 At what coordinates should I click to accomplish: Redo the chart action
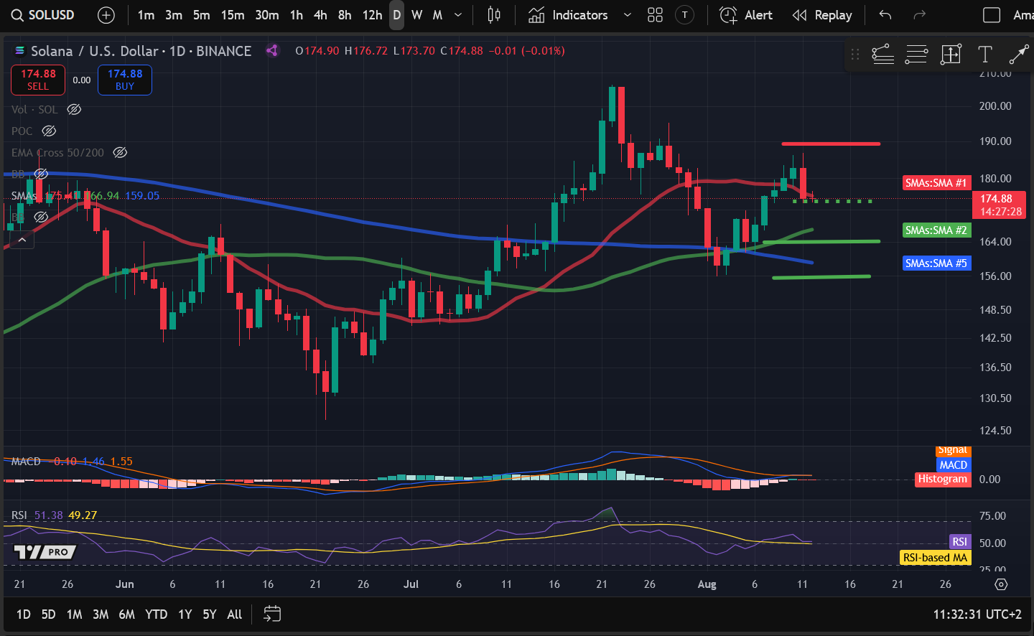pyautogui.click(x=919, y=15)
